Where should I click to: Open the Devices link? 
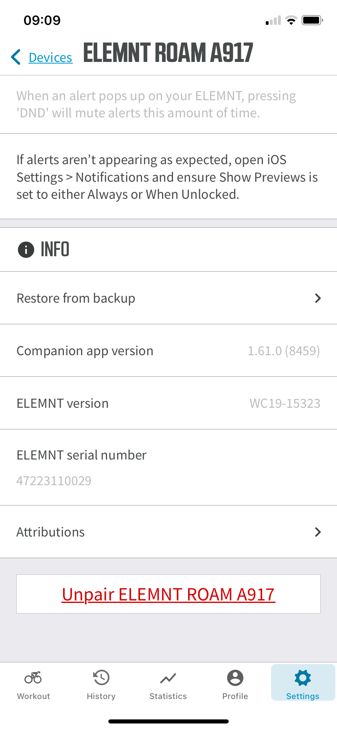pyautogui.click(x=50, y=58)
